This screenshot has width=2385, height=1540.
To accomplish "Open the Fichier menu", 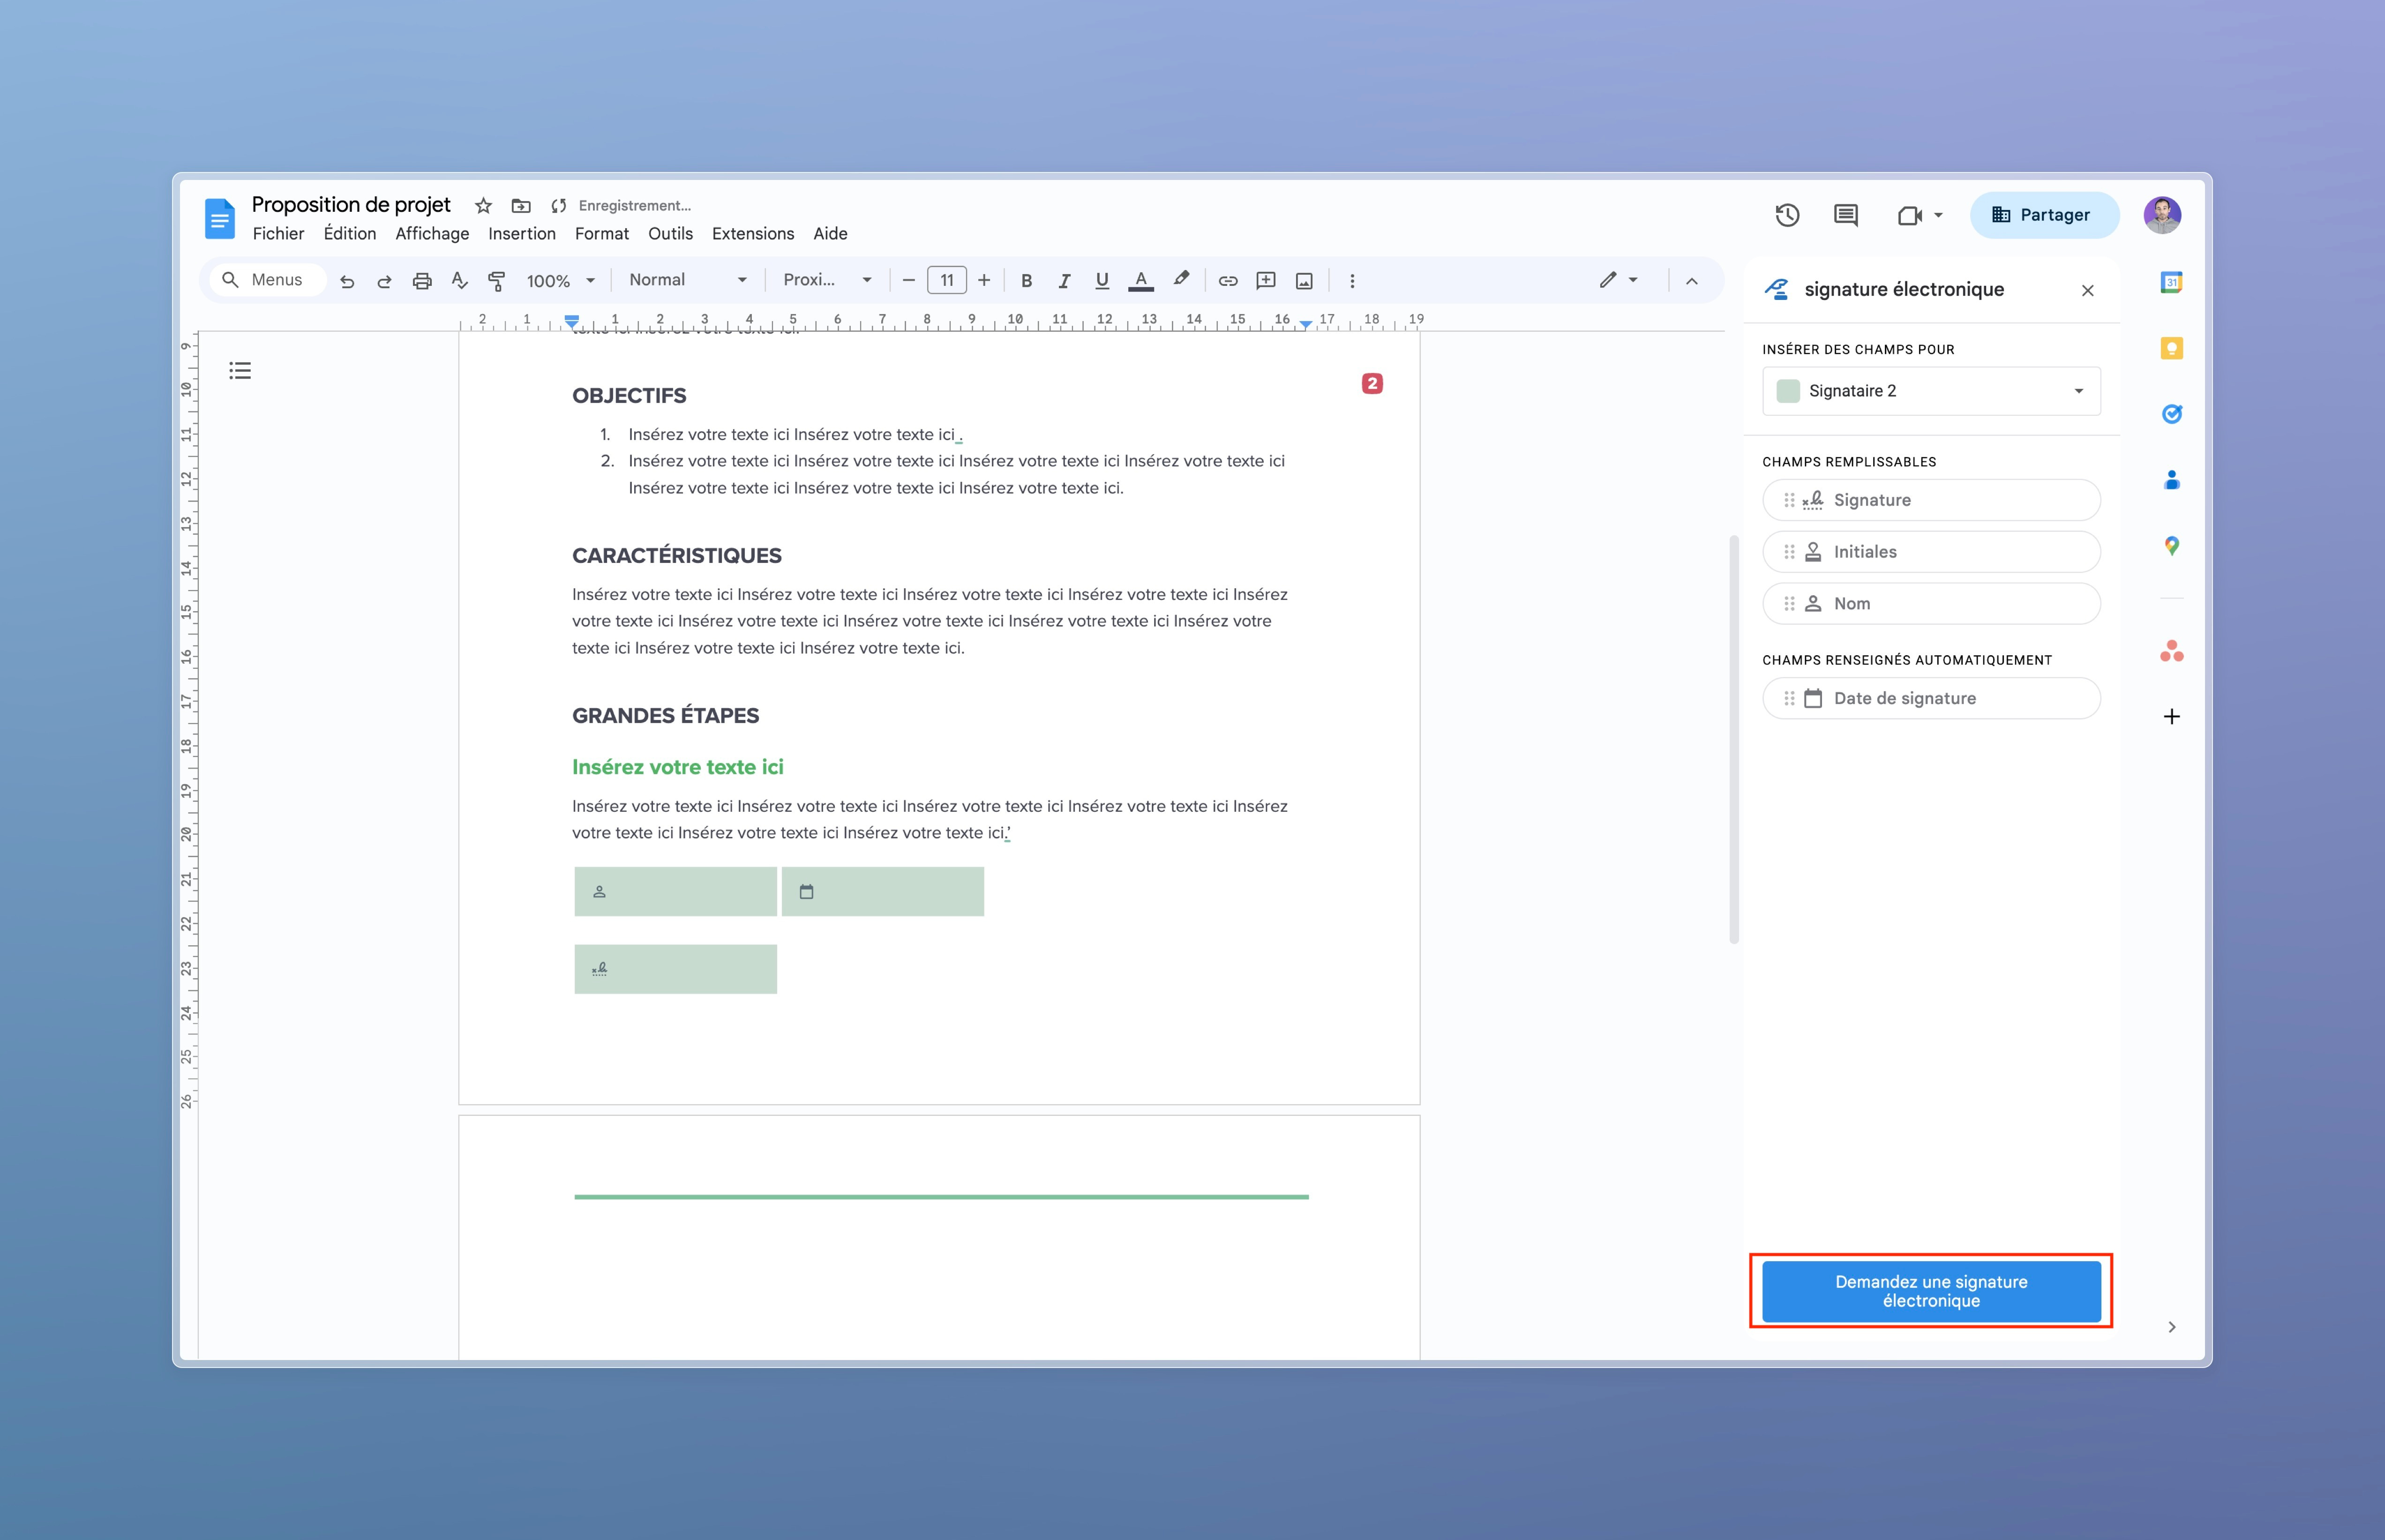I will [278, 234].
